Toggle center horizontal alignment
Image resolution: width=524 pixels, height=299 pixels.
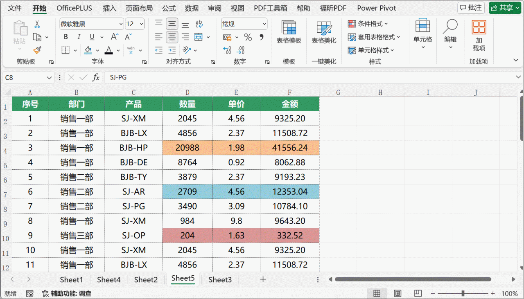coord(172,37)
